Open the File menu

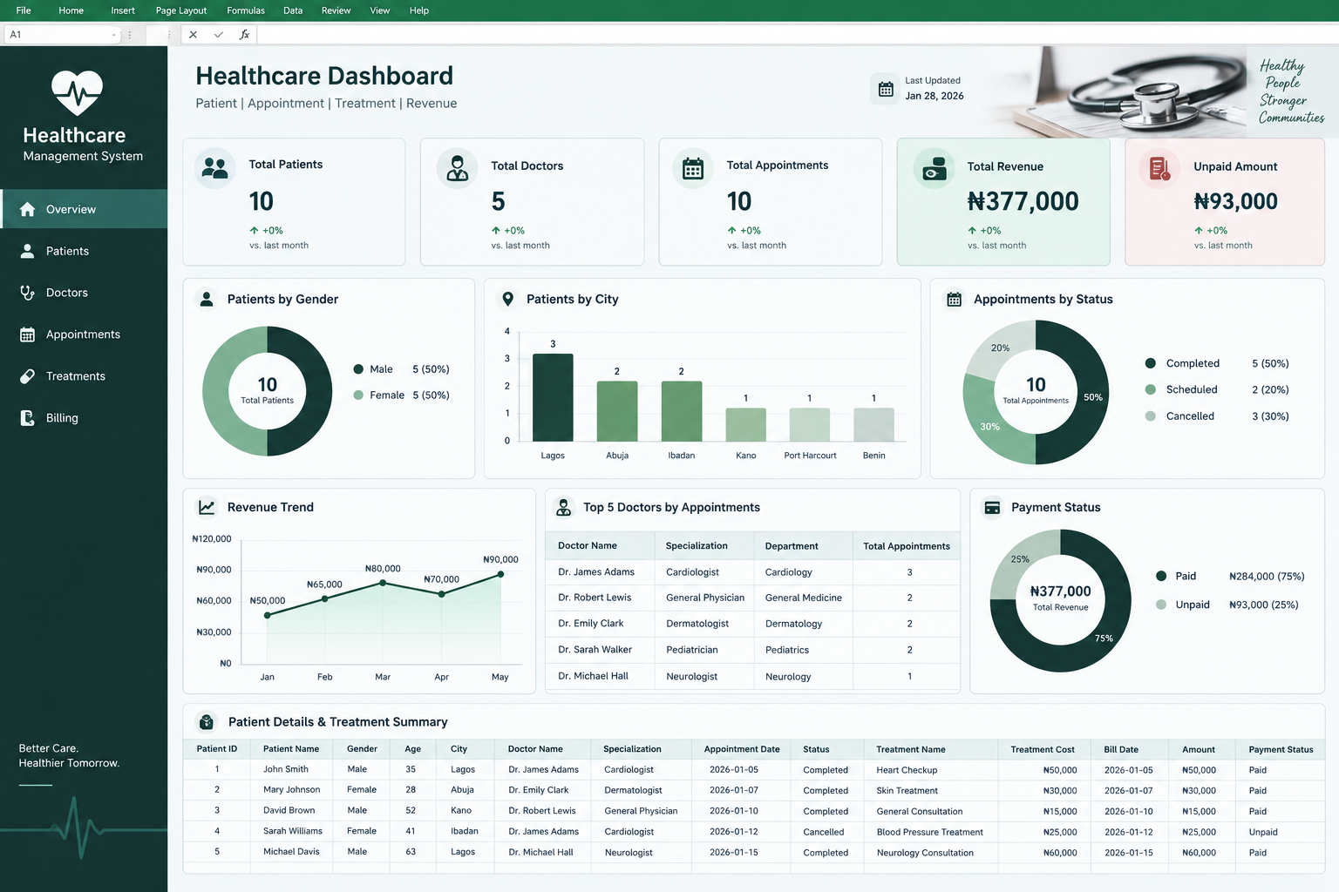pos(24,10)
